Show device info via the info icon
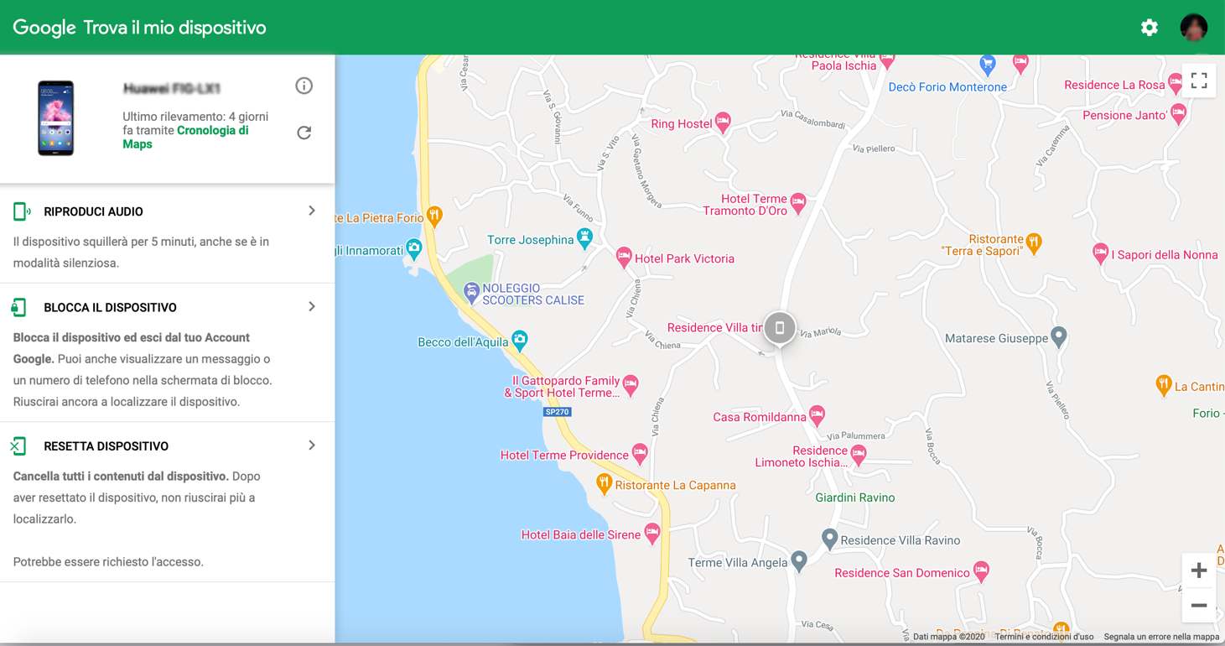1225x646 pixels. 304,86
